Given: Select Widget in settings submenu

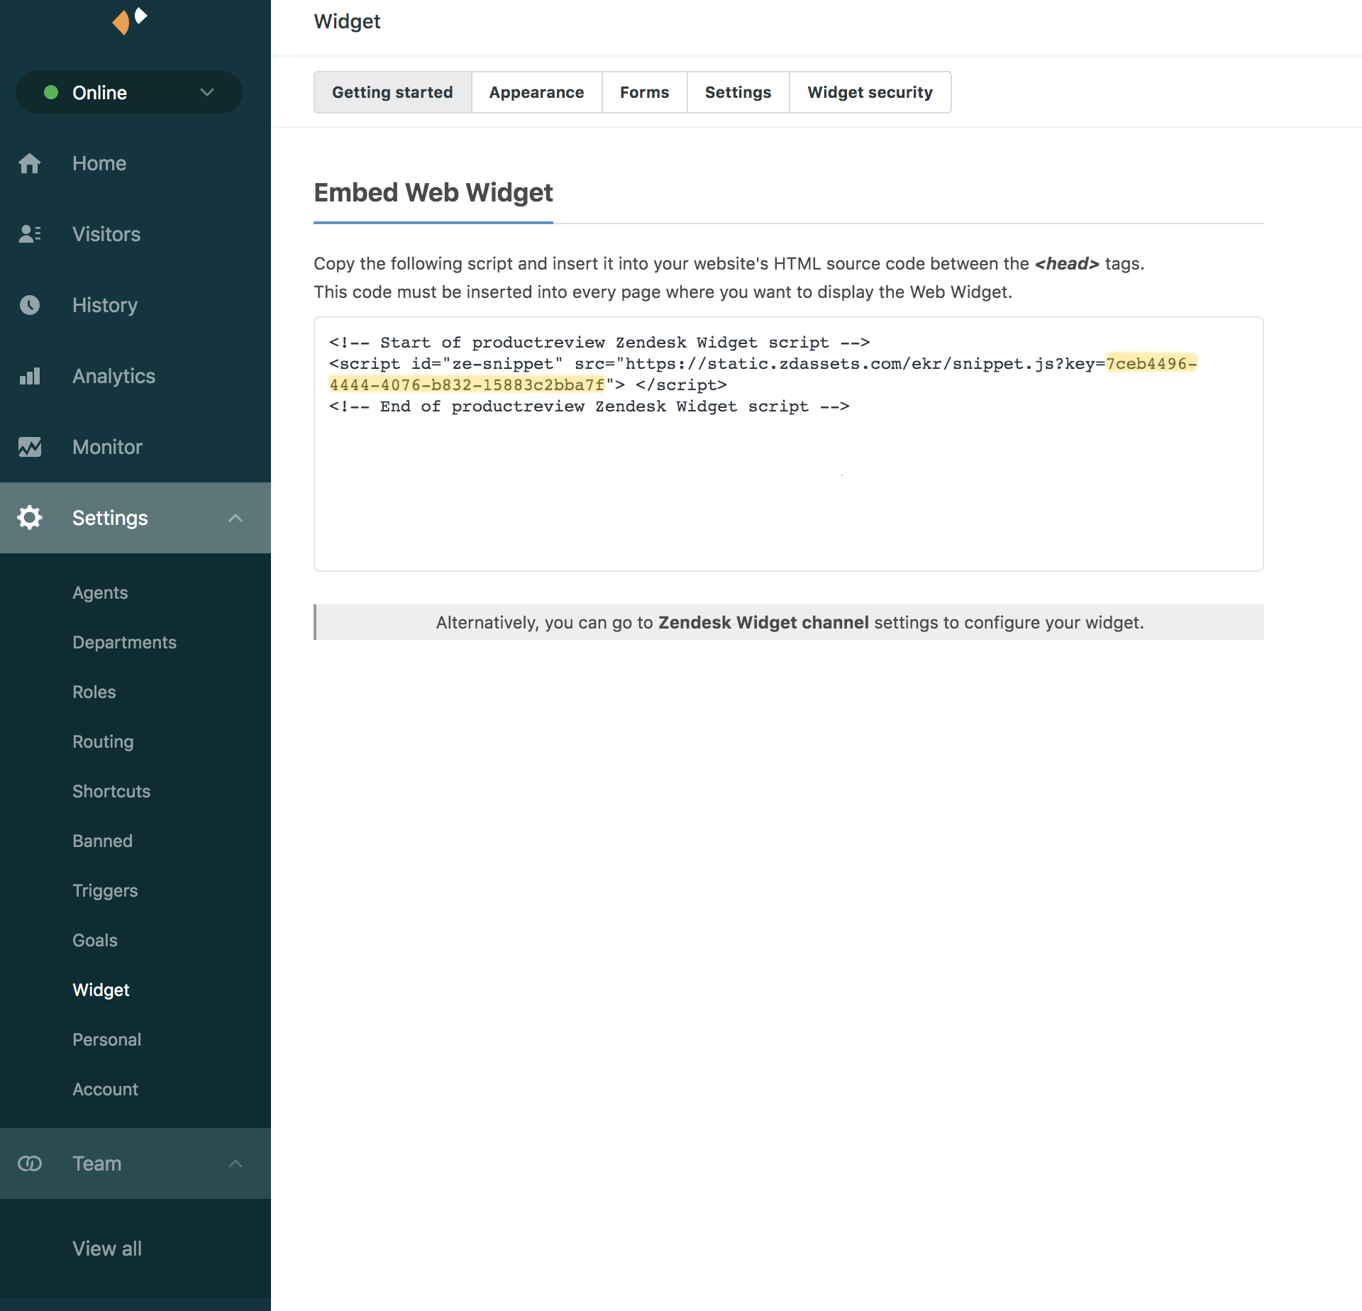Looking at the screenshot, I should [101, 990].
